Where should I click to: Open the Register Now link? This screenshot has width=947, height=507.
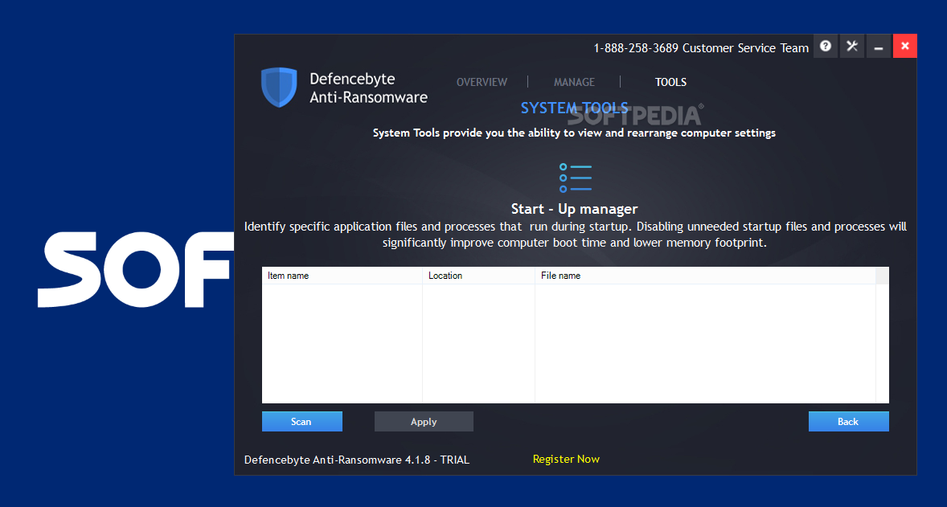coord(566,460)
